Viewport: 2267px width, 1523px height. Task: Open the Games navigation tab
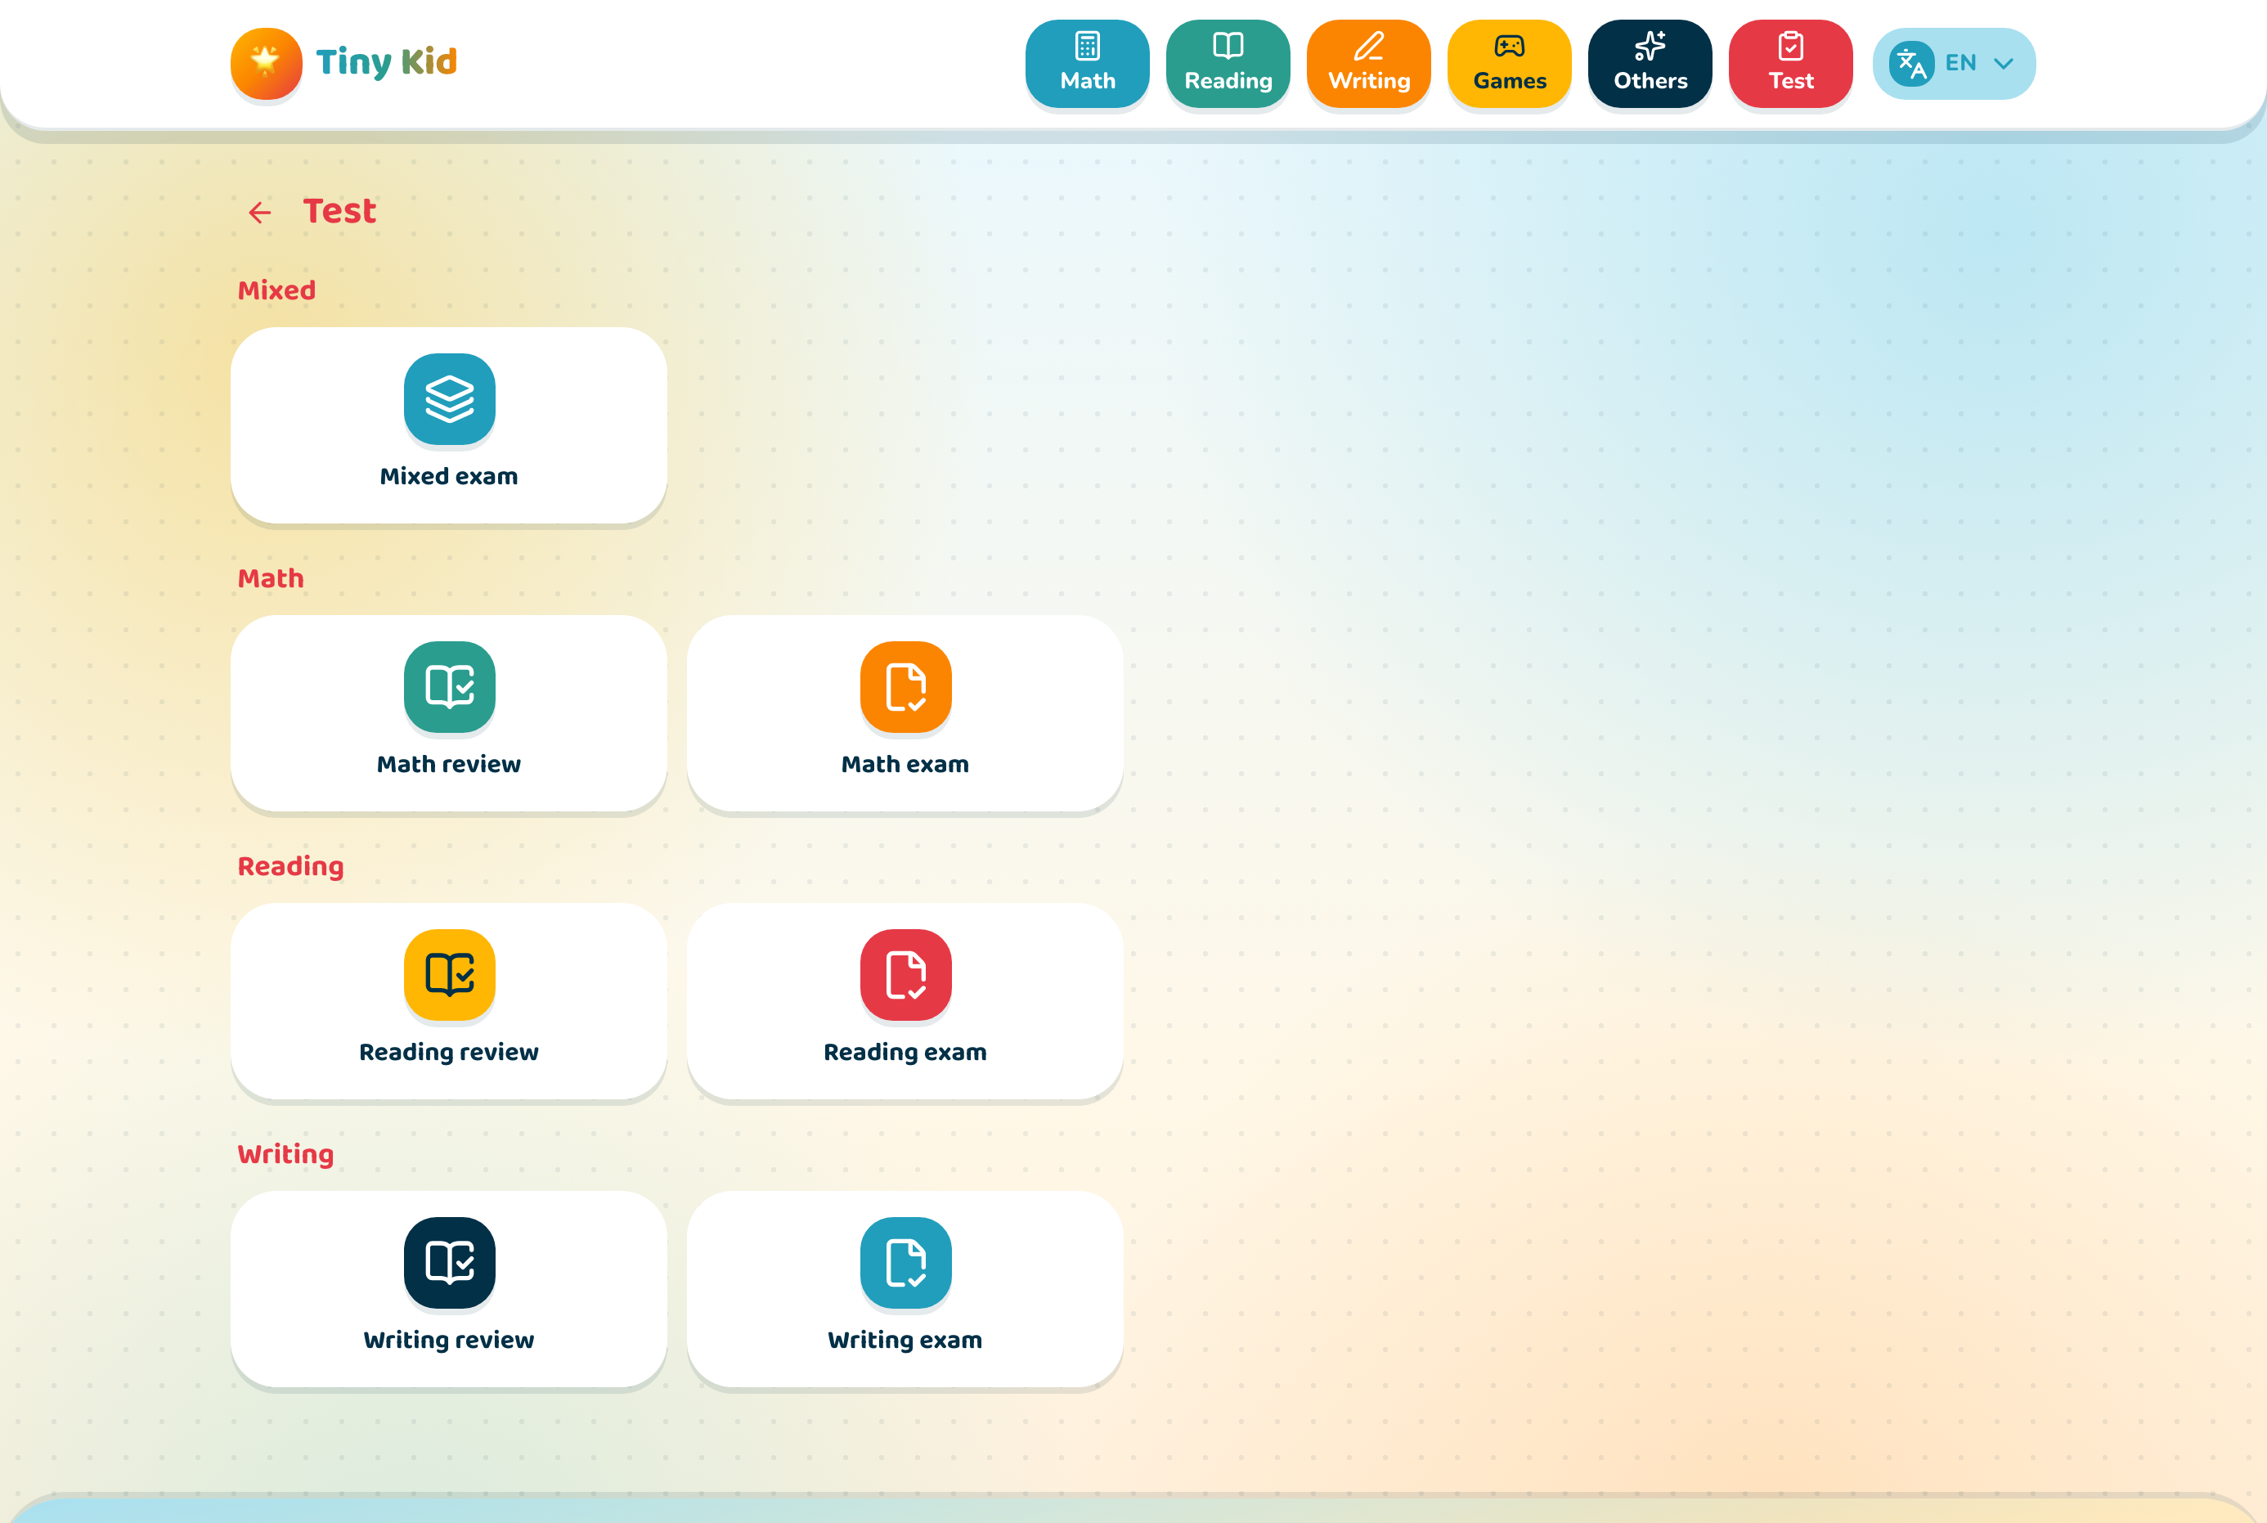coord(1510,63)
